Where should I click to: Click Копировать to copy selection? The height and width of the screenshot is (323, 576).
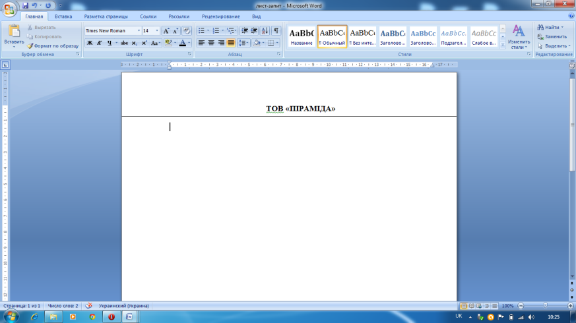pos(44,37)
